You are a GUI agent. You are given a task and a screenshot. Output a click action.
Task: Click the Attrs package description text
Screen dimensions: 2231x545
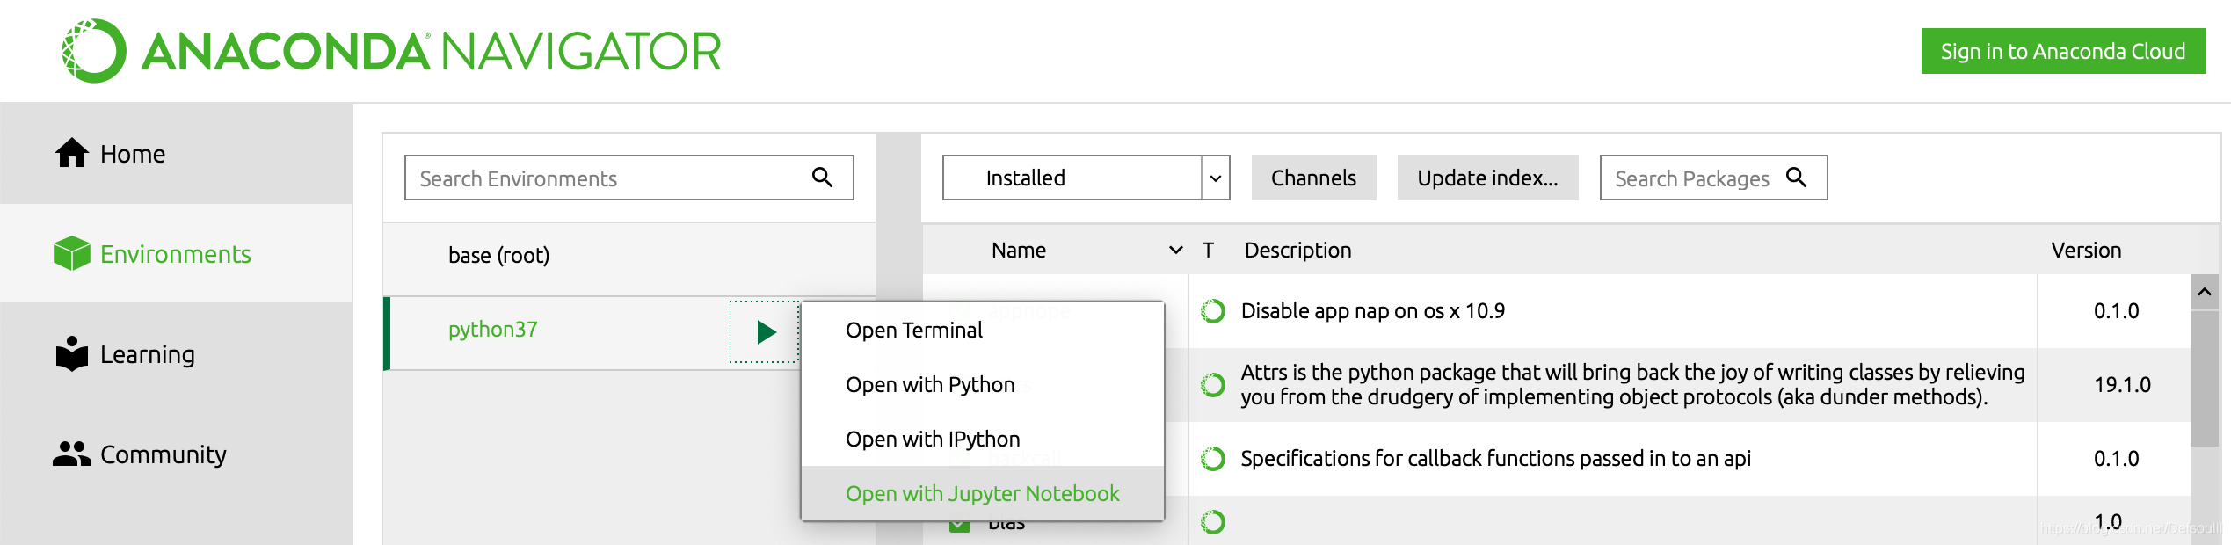tap(1632, 385)
